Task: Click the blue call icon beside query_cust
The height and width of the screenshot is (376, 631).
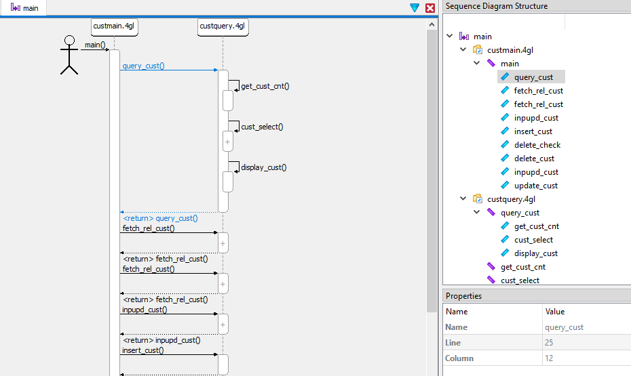Action: [x=505, y=77]
